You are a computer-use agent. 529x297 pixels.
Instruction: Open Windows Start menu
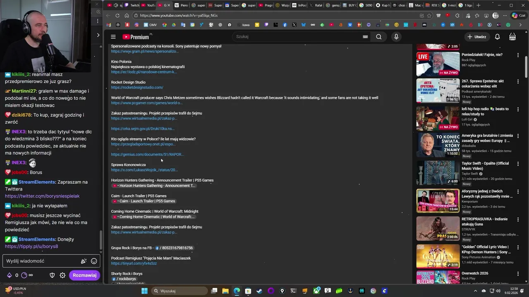pos(144,291)
